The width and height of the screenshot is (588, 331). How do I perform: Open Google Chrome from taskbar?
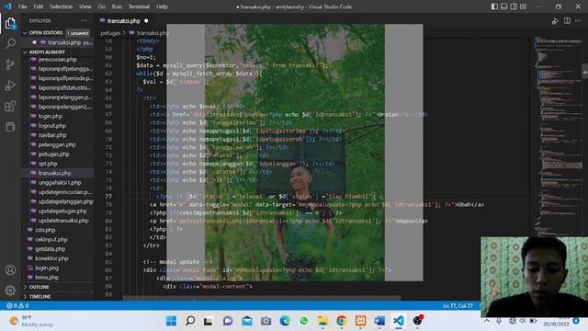pos(341,321)
